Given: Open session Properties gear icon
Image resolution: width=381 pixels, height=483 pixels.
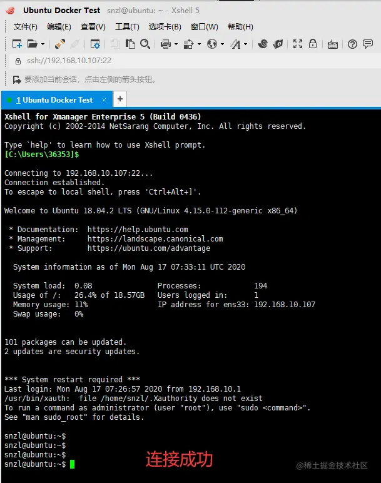Looking at the screenshot, I should [x=95, y=44].
